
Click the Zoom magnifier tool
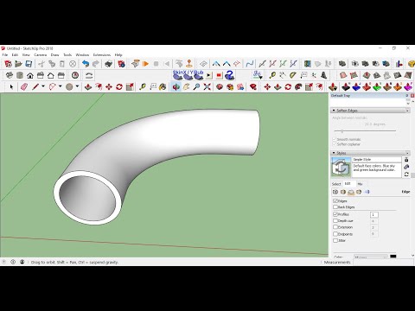click(196, 86)
